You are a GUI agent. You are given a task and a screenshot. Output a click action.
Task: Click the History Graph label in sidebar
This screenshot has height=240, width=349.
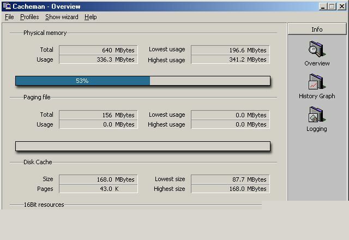[x=317, y=96]
